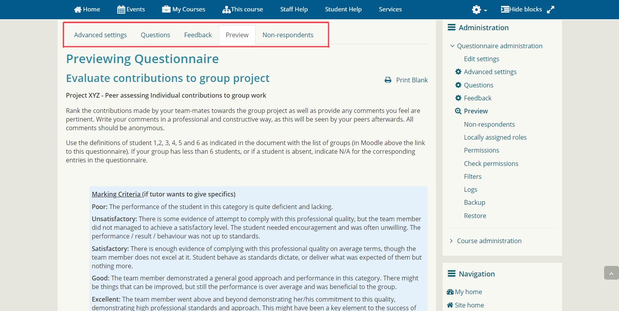Screen dimensions: 619x311
Task: Click the Navigation block title
Action: coord(477,274)
